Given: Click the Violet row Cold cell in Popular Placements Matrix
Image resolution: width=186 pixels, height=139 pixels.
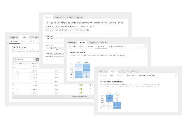Looking at the screenshot, I should 110,95.
